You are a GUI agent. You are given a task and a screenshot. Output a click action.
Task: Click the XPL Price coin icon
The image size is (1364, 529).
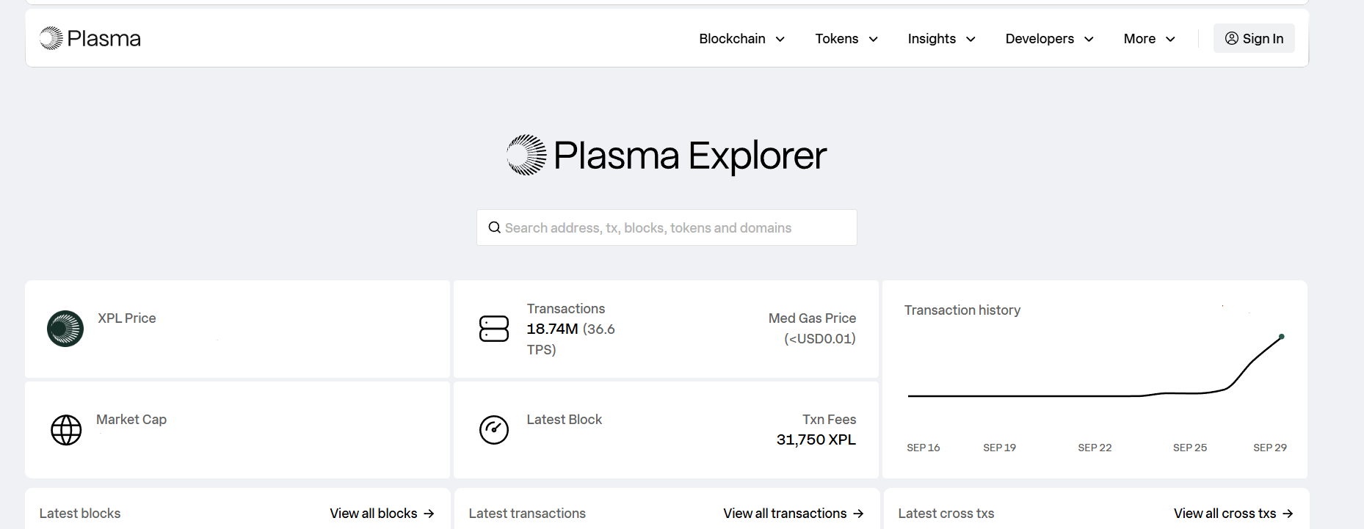coord(65,329)
